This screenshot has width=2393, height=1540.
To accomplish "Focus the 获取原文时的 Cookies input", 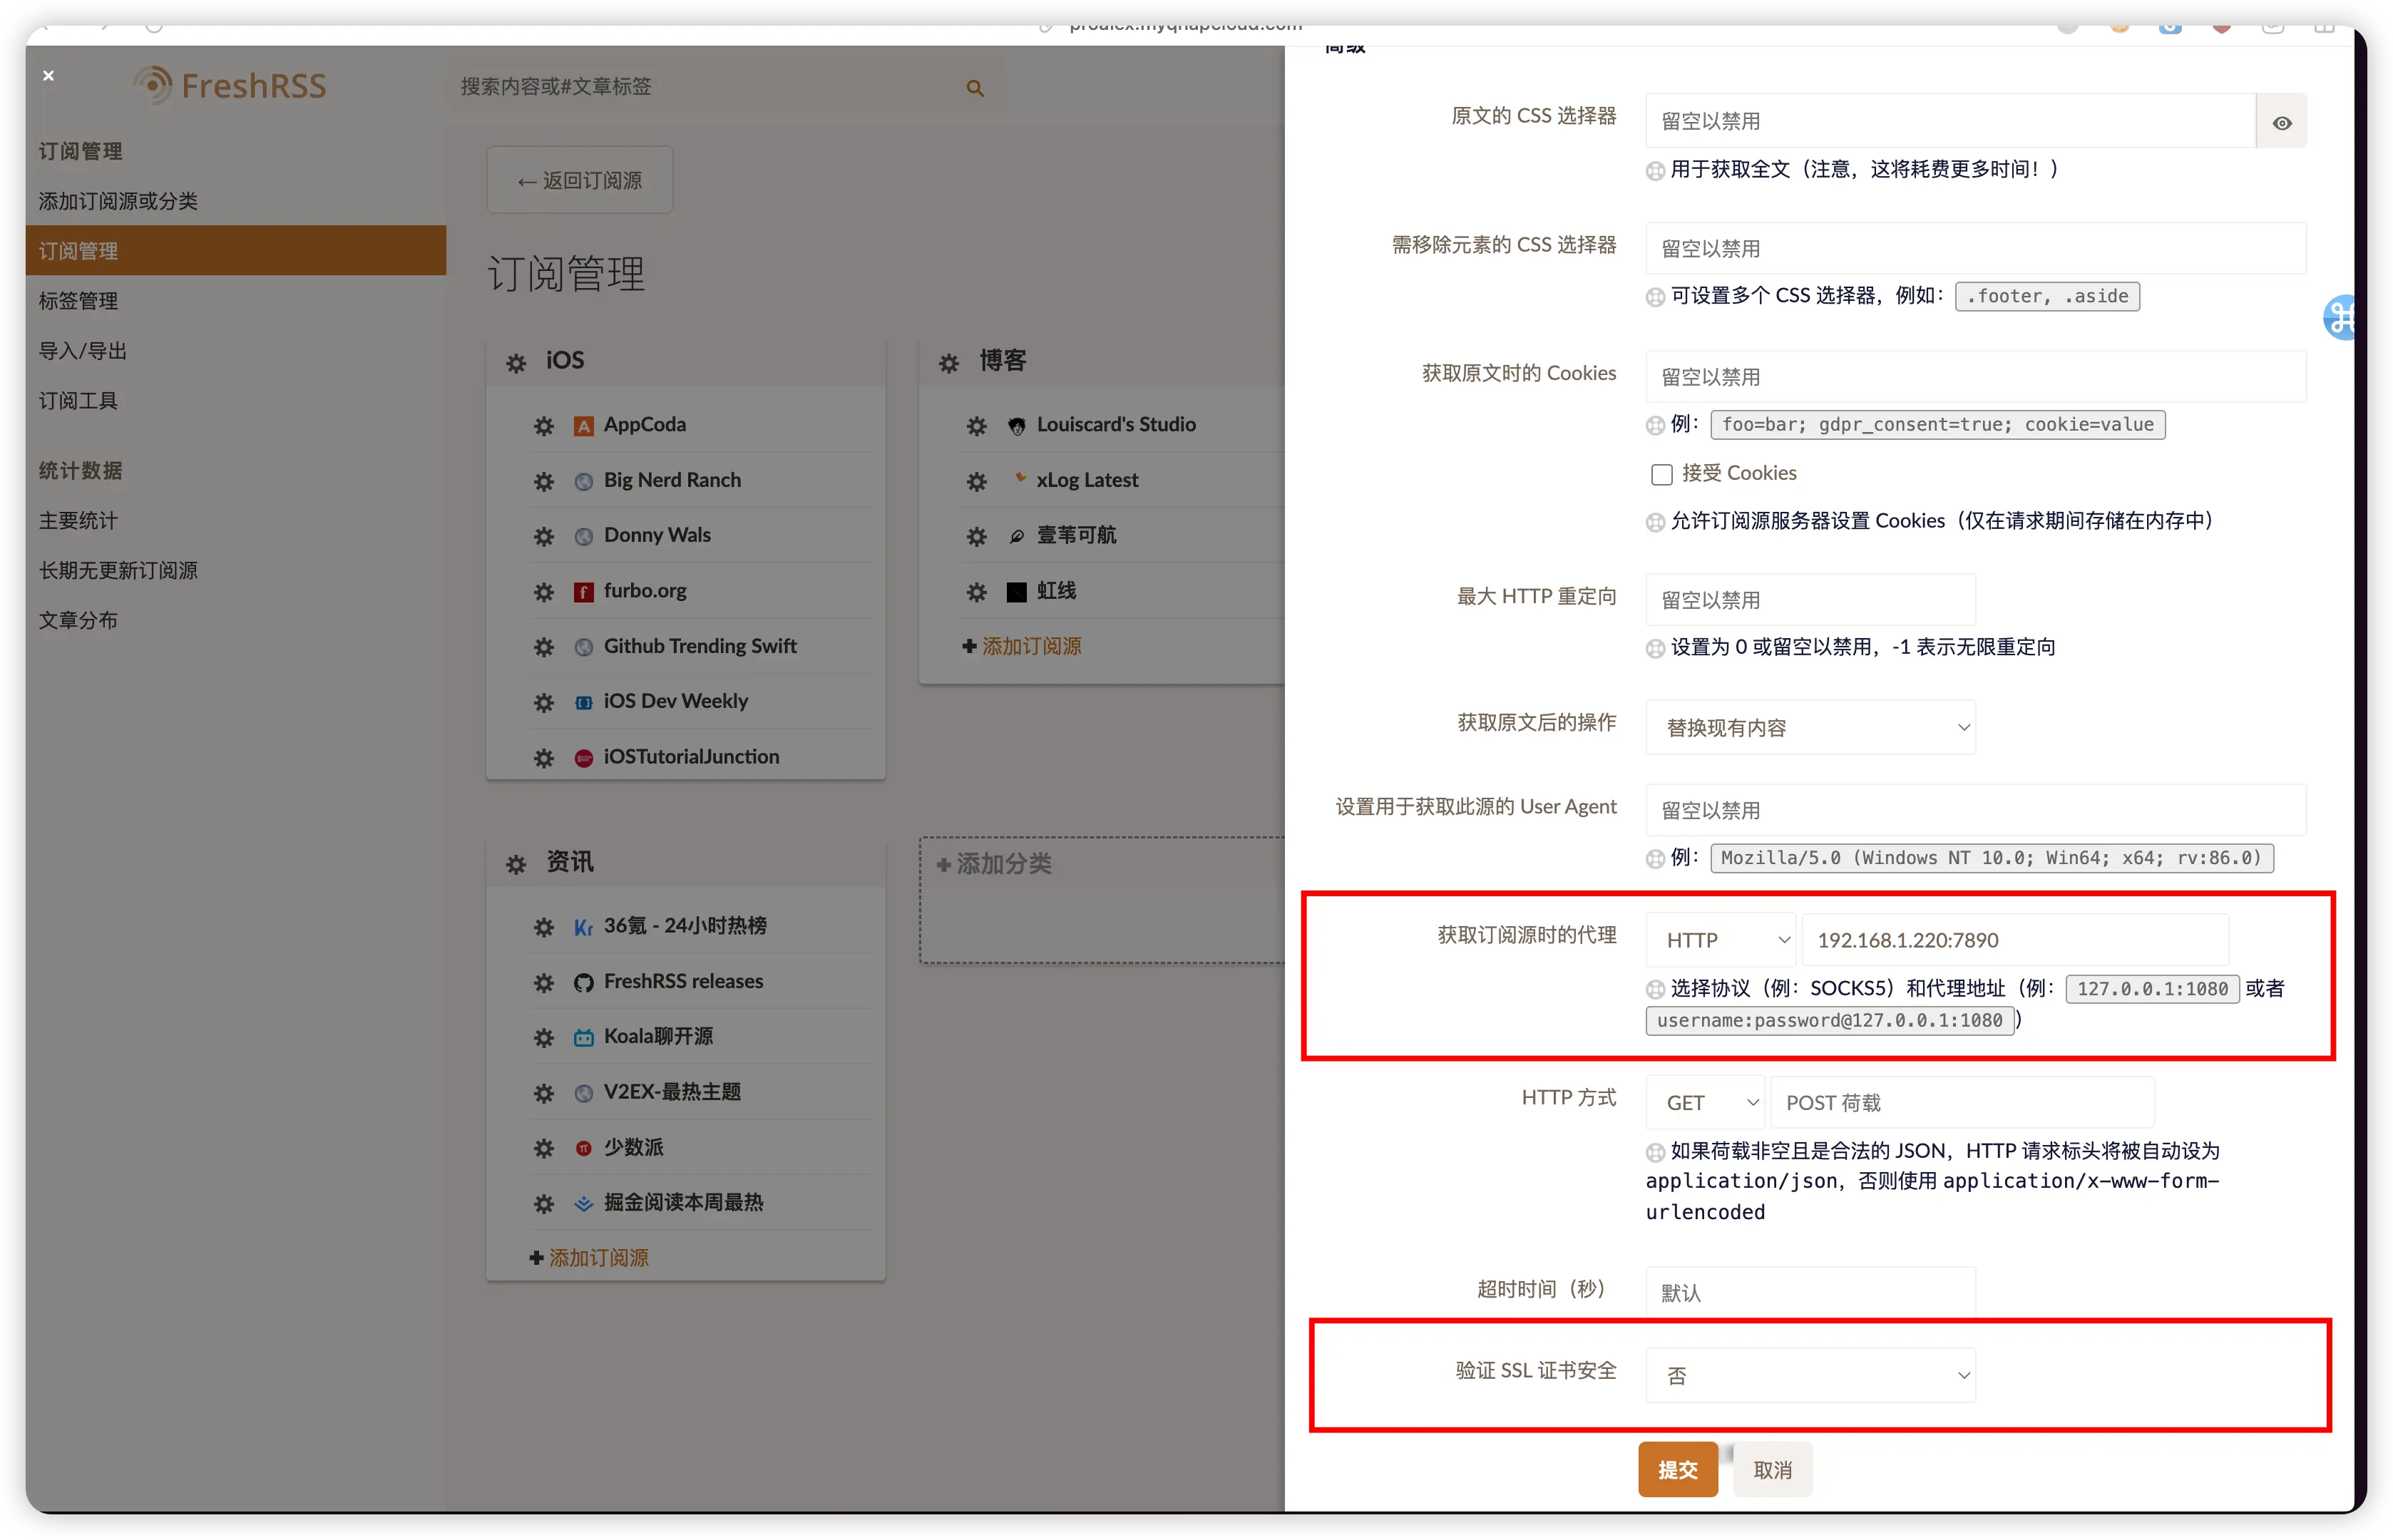I will pyautogui.click(x=1975, y=377).
